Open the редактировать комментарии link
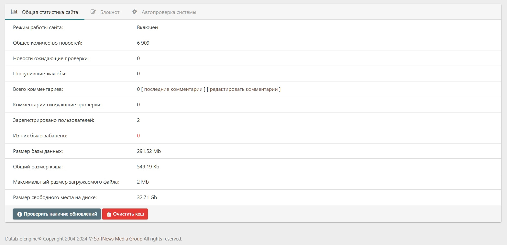The width and height of the screenshot is (507, 245). tap(244, 89)
